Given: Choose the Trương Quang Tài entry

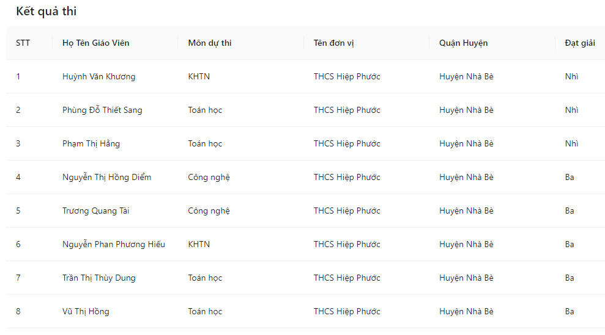Looking at the screenshot, I should click(95, 211).
